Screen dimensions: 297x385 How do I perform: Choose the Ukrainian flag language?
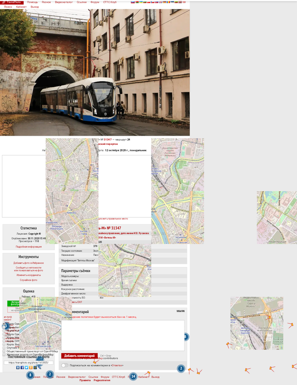141,2
